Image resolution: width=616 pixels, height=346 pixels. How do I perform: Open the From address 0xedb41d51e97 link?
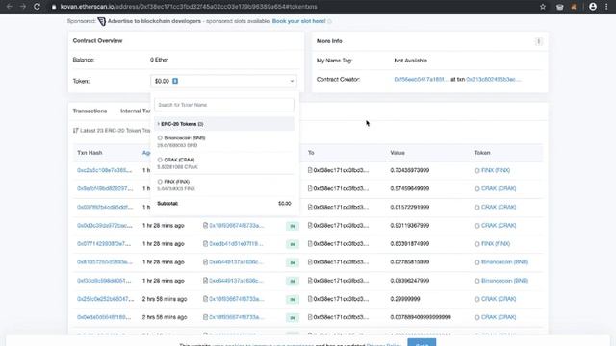(236, 243)
